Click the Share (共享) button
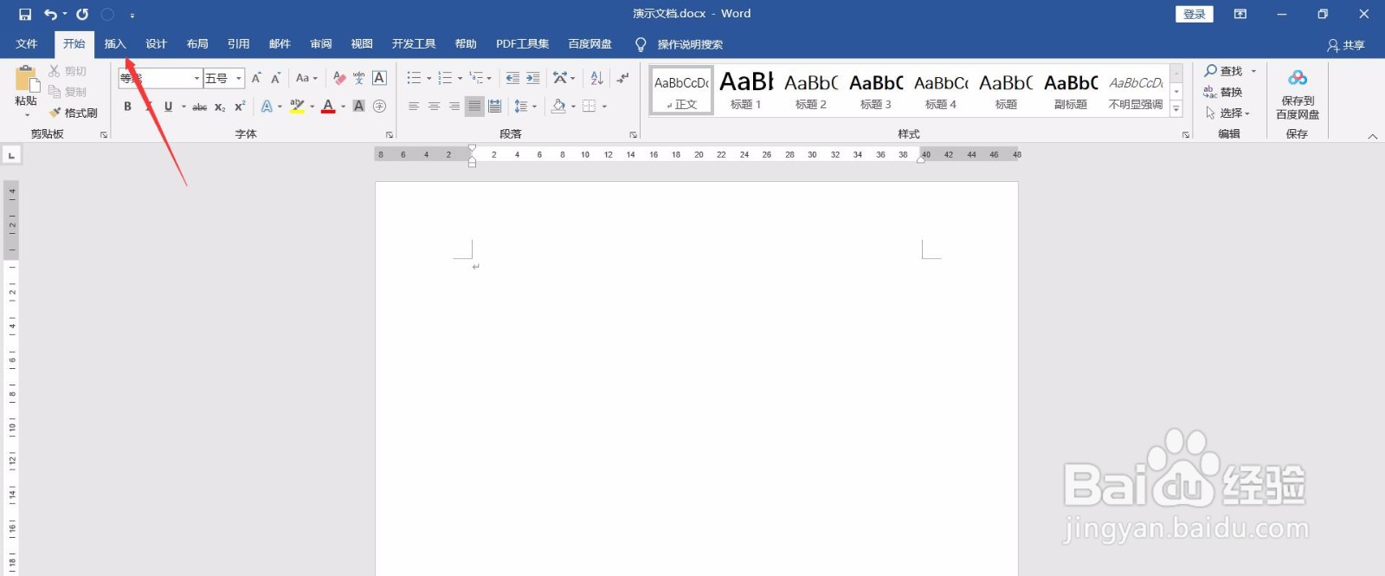This screenshot has height=576, width=1385. click(x=1346, y=45)
